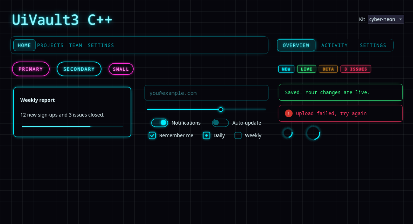Click the Auto-update label

tap(246, 123)
